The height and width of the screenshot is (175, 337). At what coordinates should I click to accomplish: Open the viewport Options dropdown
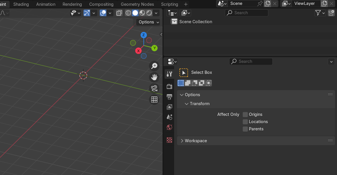(x=148, y=22)
